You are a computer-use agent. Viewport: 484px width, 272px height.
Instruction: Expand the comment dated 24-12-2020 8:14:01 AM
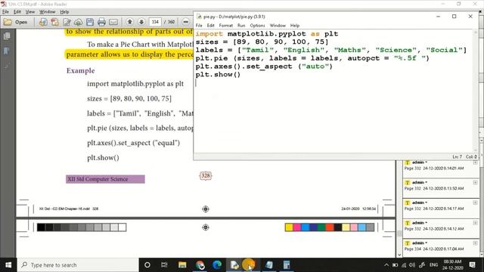click(x=475, y=162)
